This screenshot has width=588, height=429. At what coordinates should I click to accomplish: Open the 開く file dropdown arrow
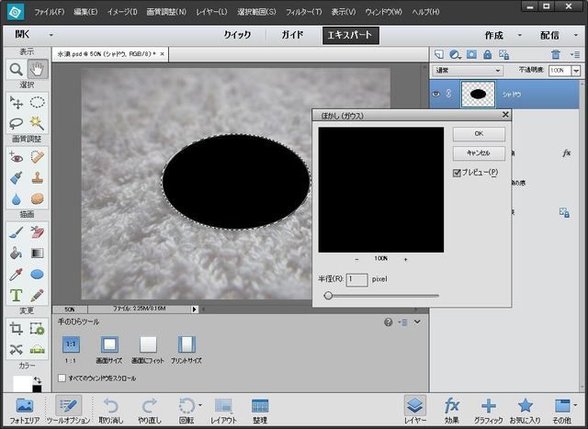click(x=51, y=36)
